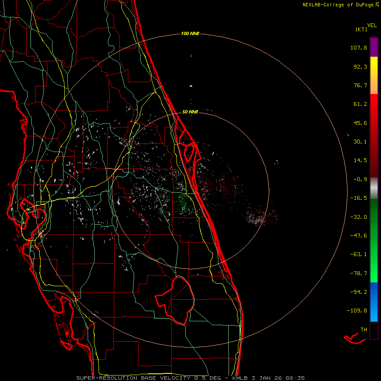Click the "92.3" legend value
This screenshot has height=381, width=381.
click(x=360, y=66)
